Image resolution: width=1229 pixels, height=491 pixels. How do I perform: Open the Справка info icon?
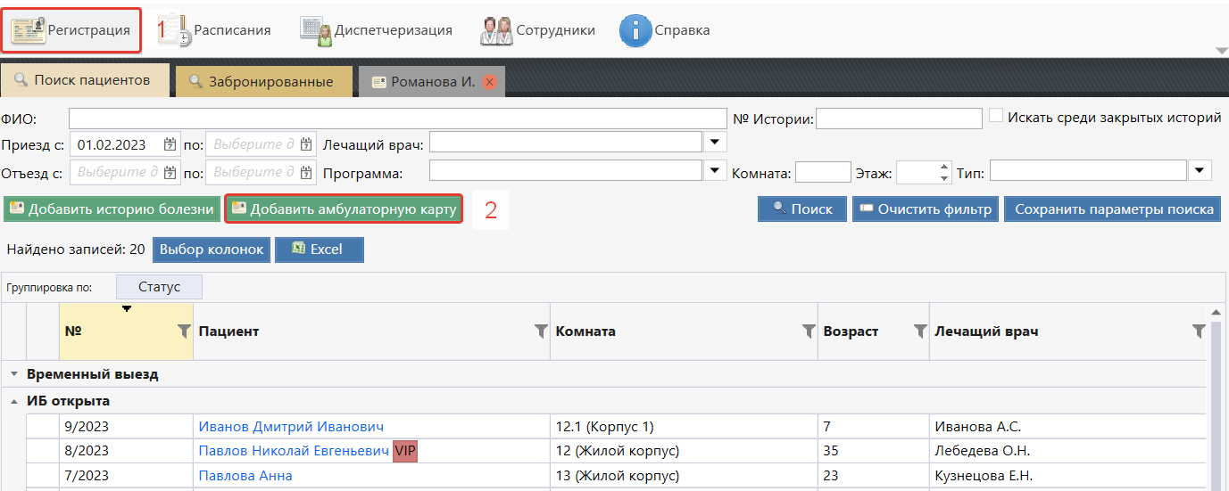tap(635, 30)
